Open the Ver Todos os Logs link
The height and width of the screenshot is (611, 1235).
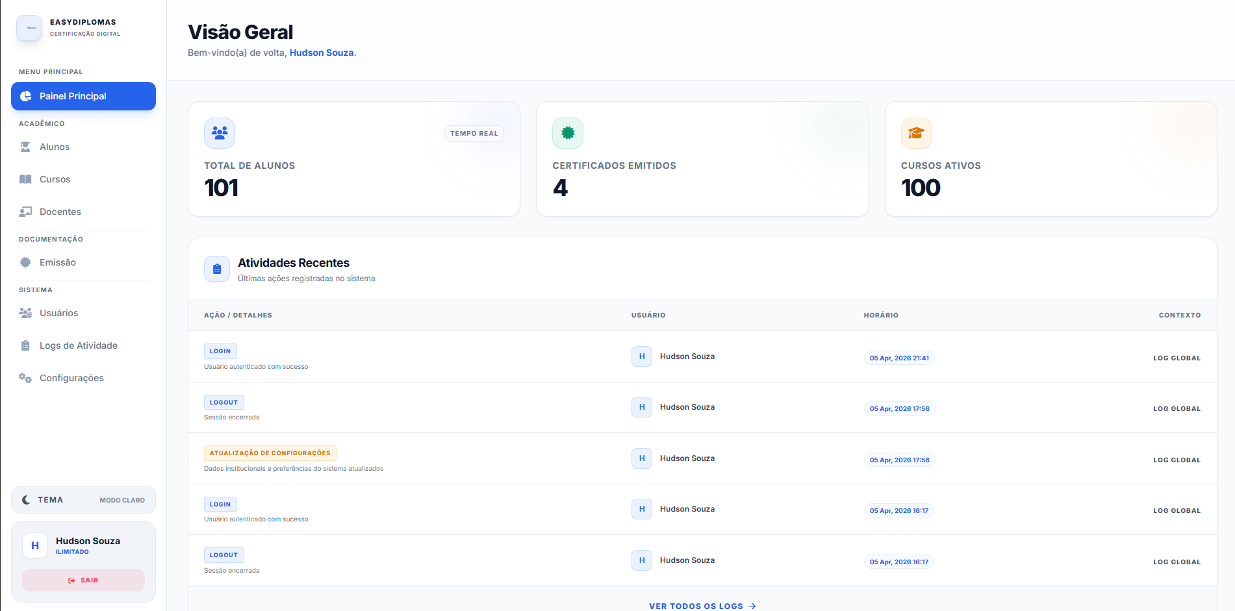702,606
